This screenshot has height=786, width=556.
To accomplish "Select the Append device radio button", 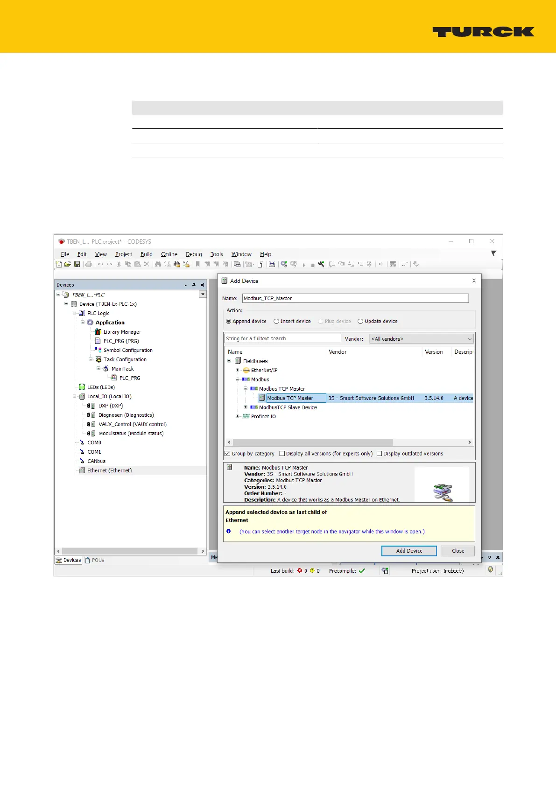I will pos(228,321).
